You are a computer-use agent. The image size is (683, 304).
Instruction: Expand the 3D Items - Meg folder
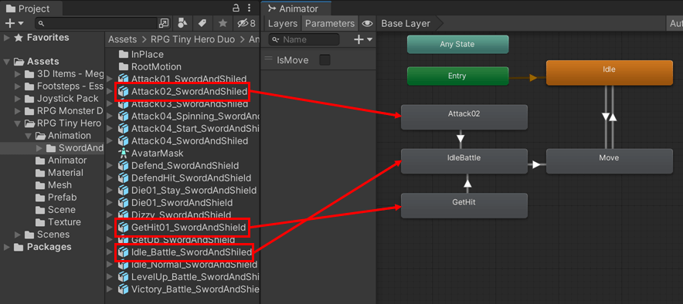click(18, 74)
